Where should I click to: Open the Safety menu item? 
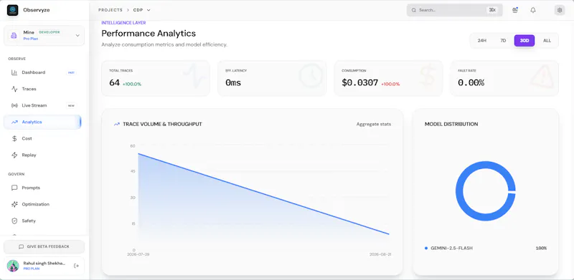point(42,221)
